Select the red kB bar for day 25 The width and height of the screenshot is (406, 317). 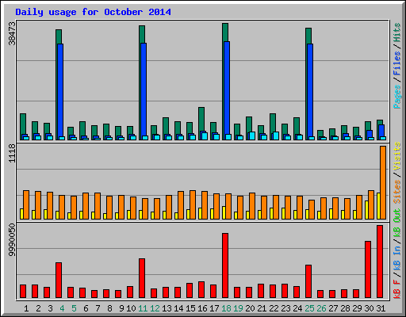click(x=308, y=281)
